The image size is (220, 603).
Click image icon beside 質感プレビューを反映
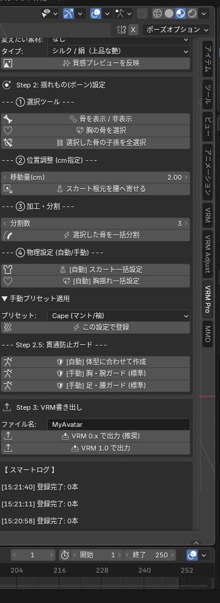(8, 63)
